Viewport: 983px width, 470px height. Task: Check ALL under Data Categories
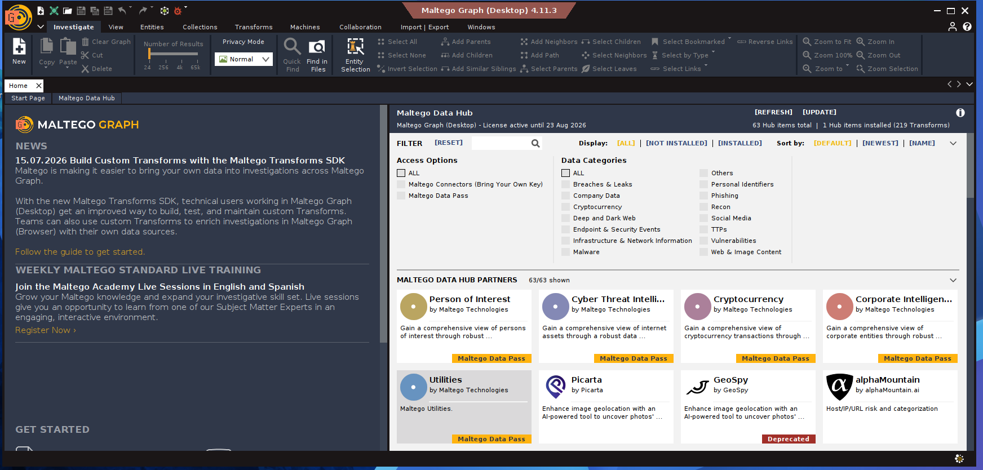(565, 173)
